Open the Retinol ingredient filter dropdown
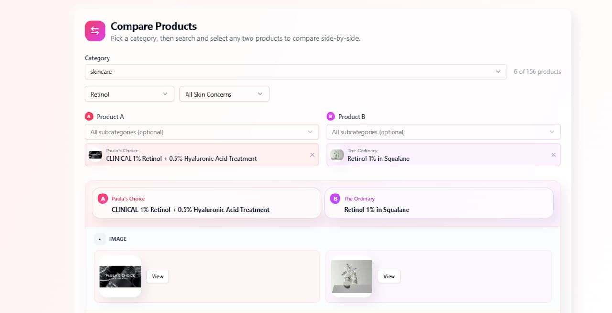Image resolution: width=612 pixels, height=313 pixels. (x=129, y=94)
